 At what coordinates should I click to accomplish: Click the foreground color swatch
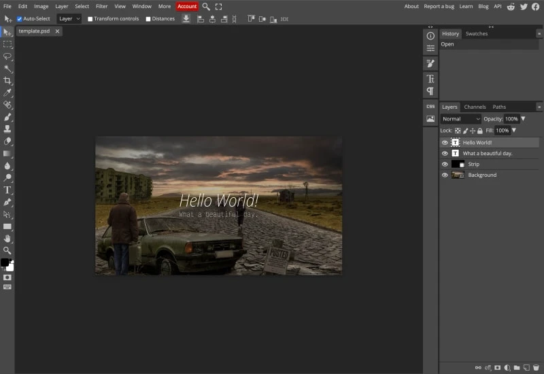[5, 262]
